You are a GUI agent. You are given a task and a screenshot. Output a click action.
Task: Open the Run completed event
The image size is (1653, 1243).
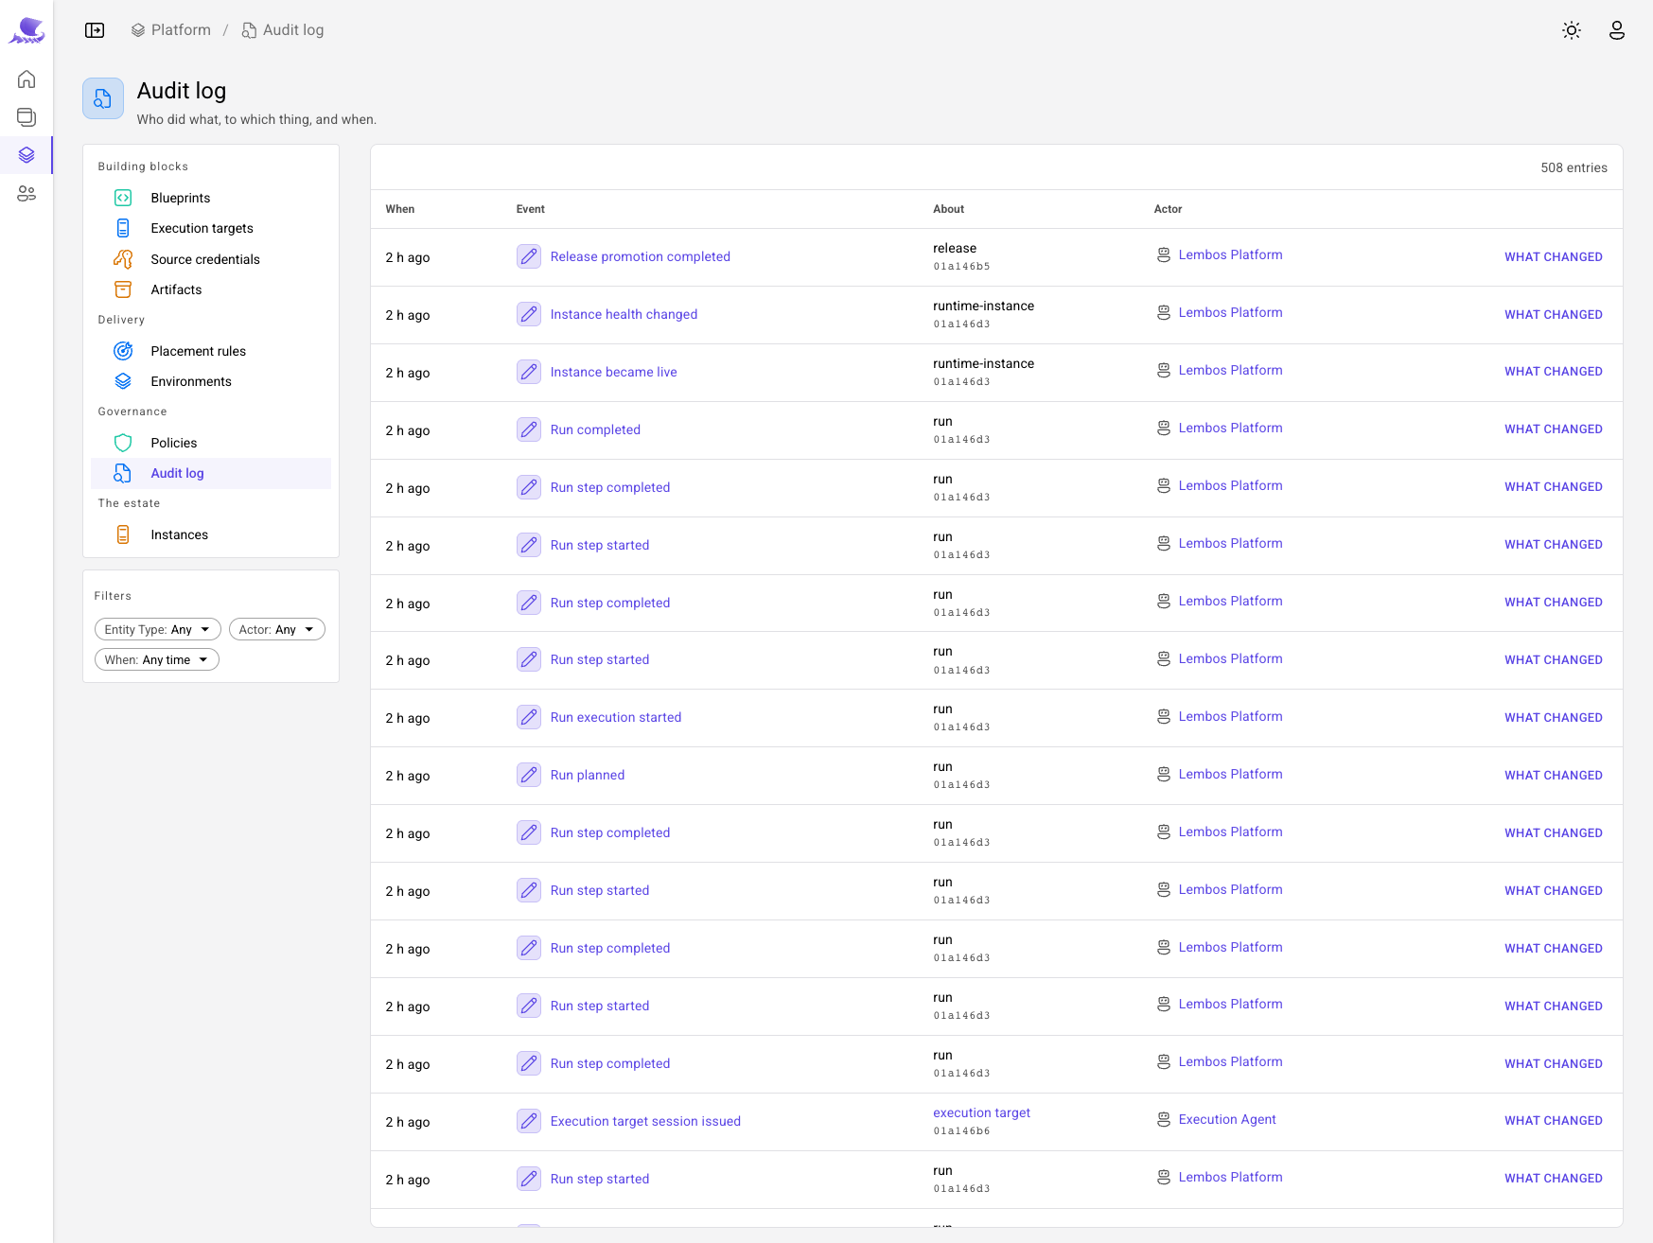[x=595, y=429]
